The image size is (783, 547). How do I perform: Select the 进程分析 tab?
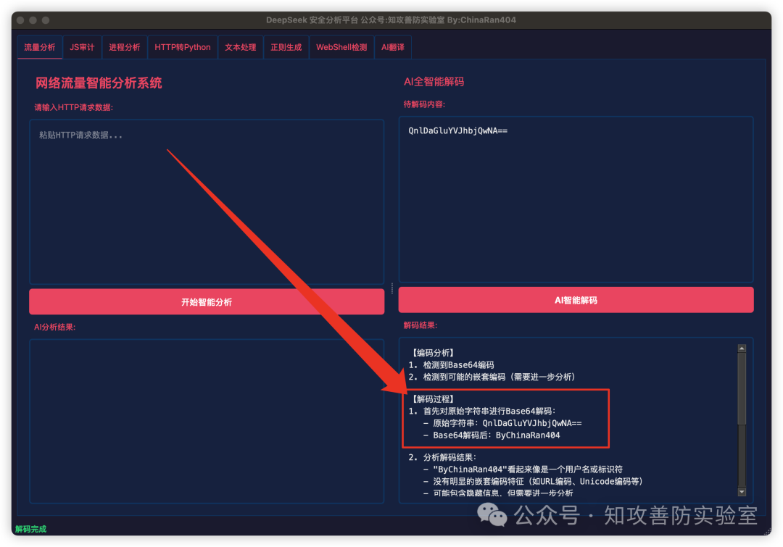point(125,47)
